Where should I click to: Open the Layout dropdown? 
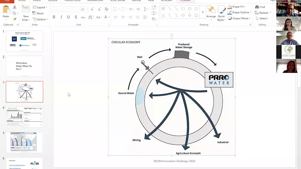pyautogui.click(x=40, y=7)
